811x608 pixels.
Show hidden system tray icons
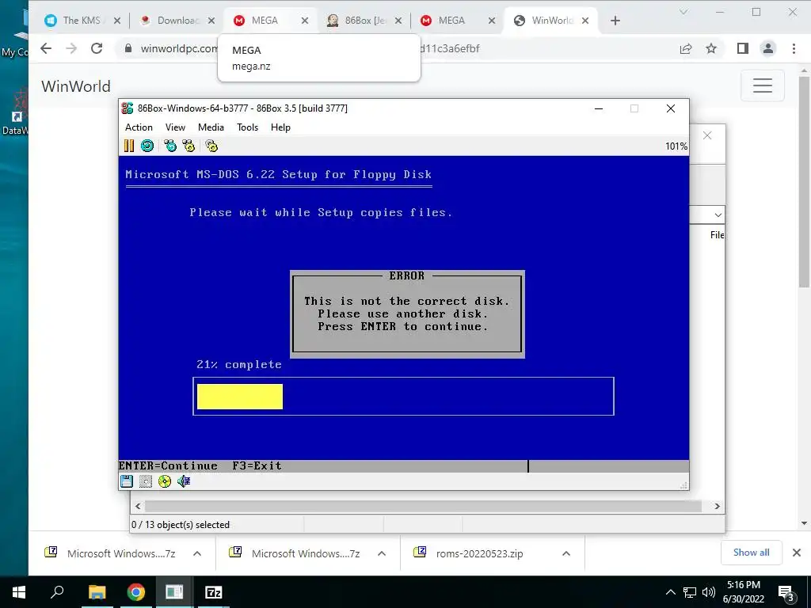pyautogui.click(x=670, y=592)
